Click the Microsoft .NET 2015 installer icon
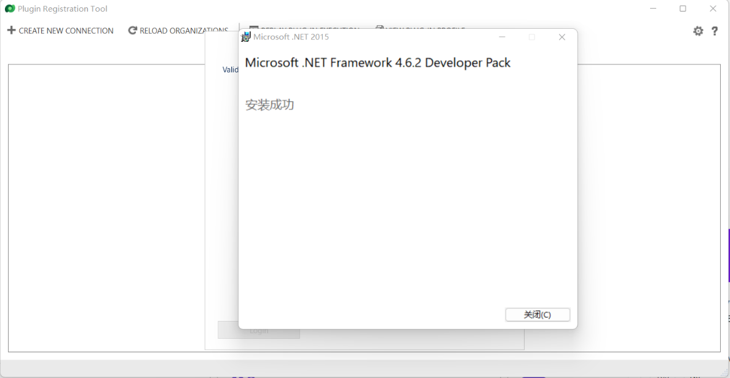730x378 pixels. point(245,37)
